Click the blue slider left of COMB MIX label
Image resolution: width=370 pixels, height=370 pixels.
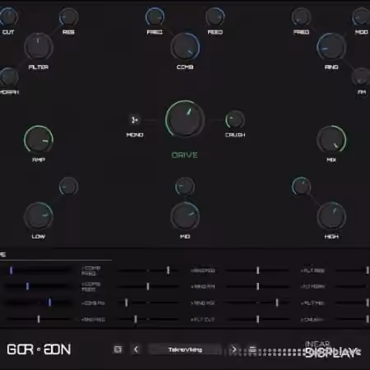click(39, 303)
